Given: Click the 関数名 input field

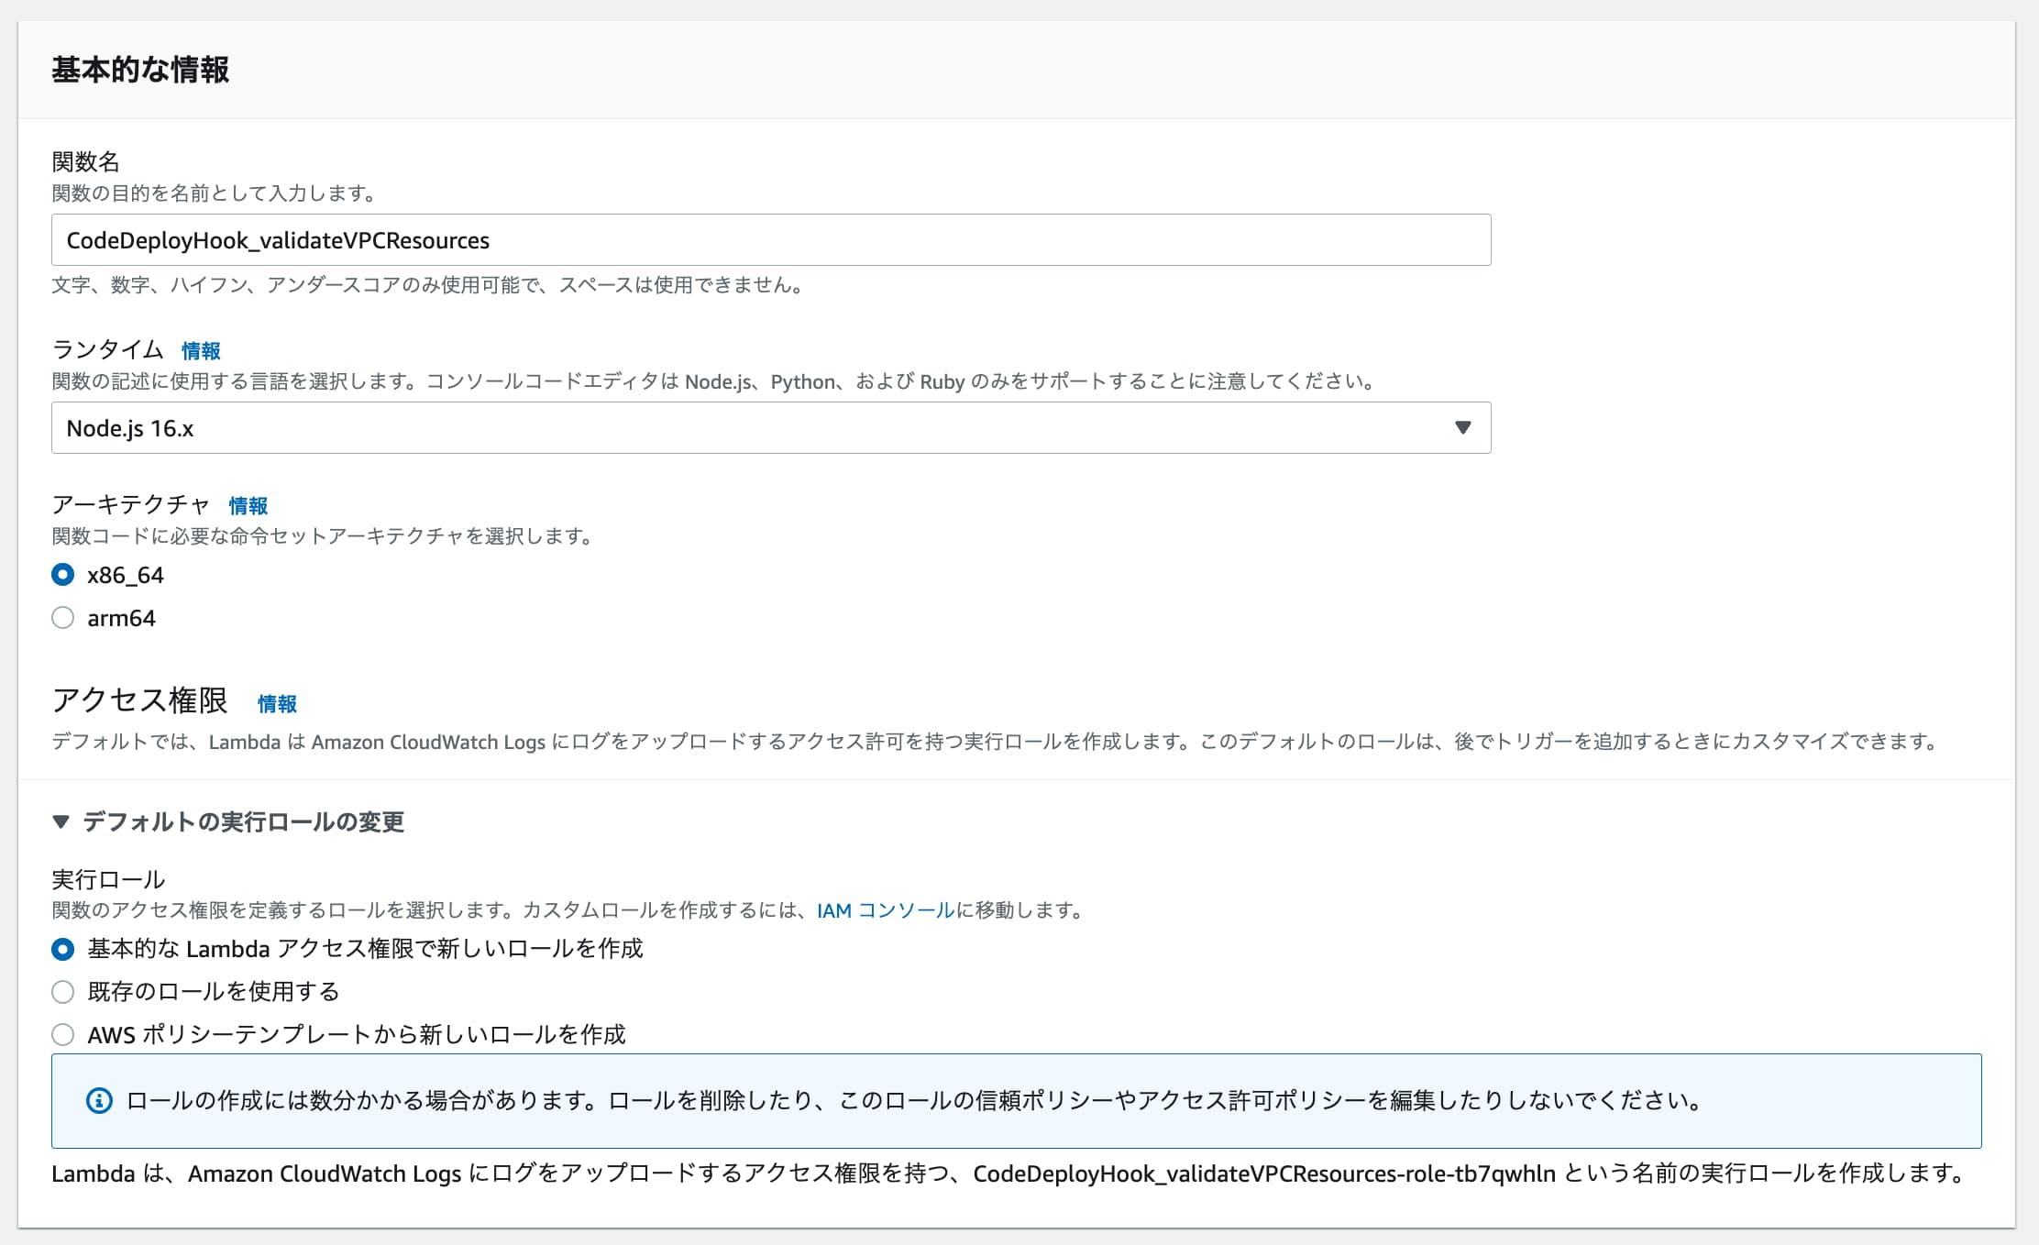Looking at the screenshot, I should (x=770, y=240).
